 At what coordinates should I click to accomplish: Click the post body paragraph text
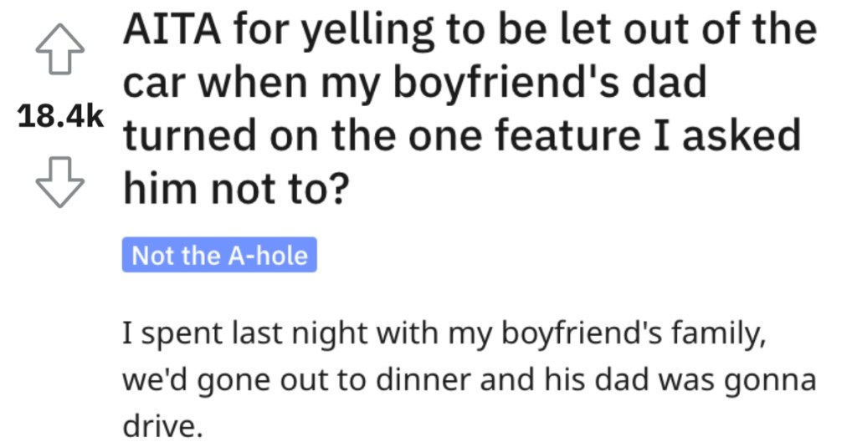point(469,380)
